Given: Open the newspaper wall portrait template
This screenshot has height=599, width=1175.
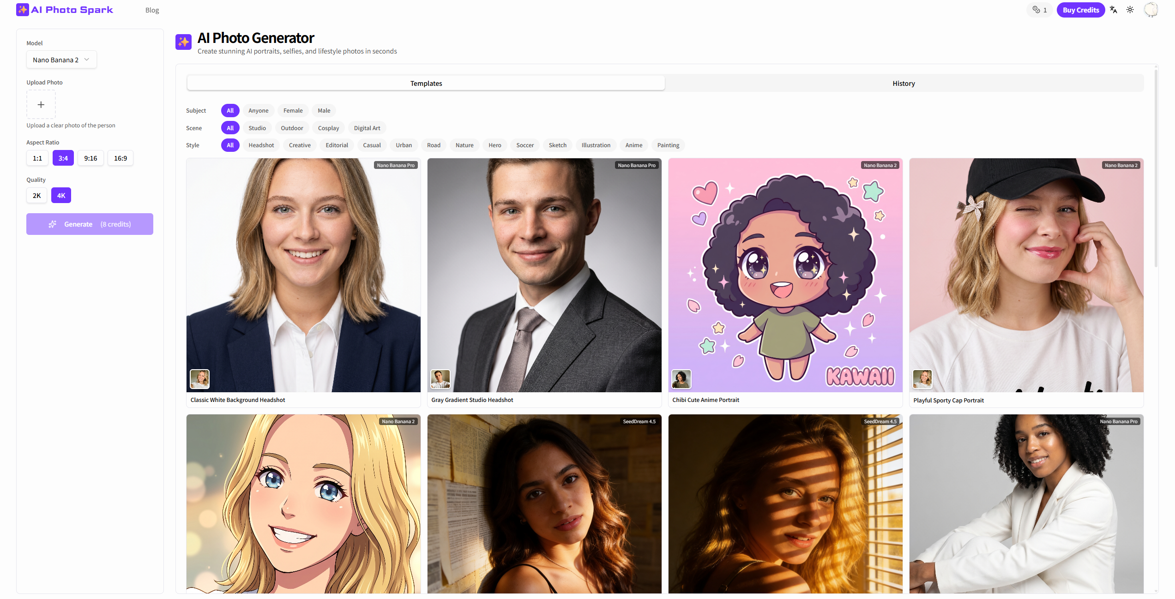Looking at the screenshot, I should 544,504.
